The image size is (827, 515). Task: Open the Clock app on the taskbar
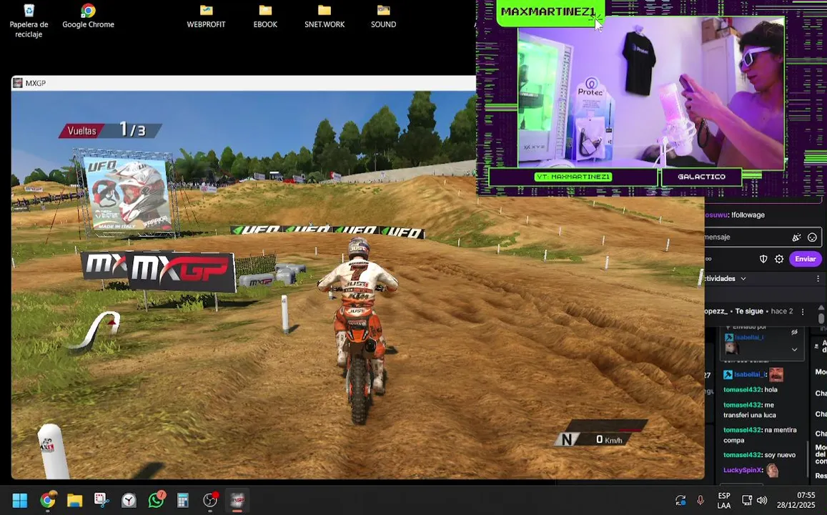pyautogui.click(x=129, y=500)
